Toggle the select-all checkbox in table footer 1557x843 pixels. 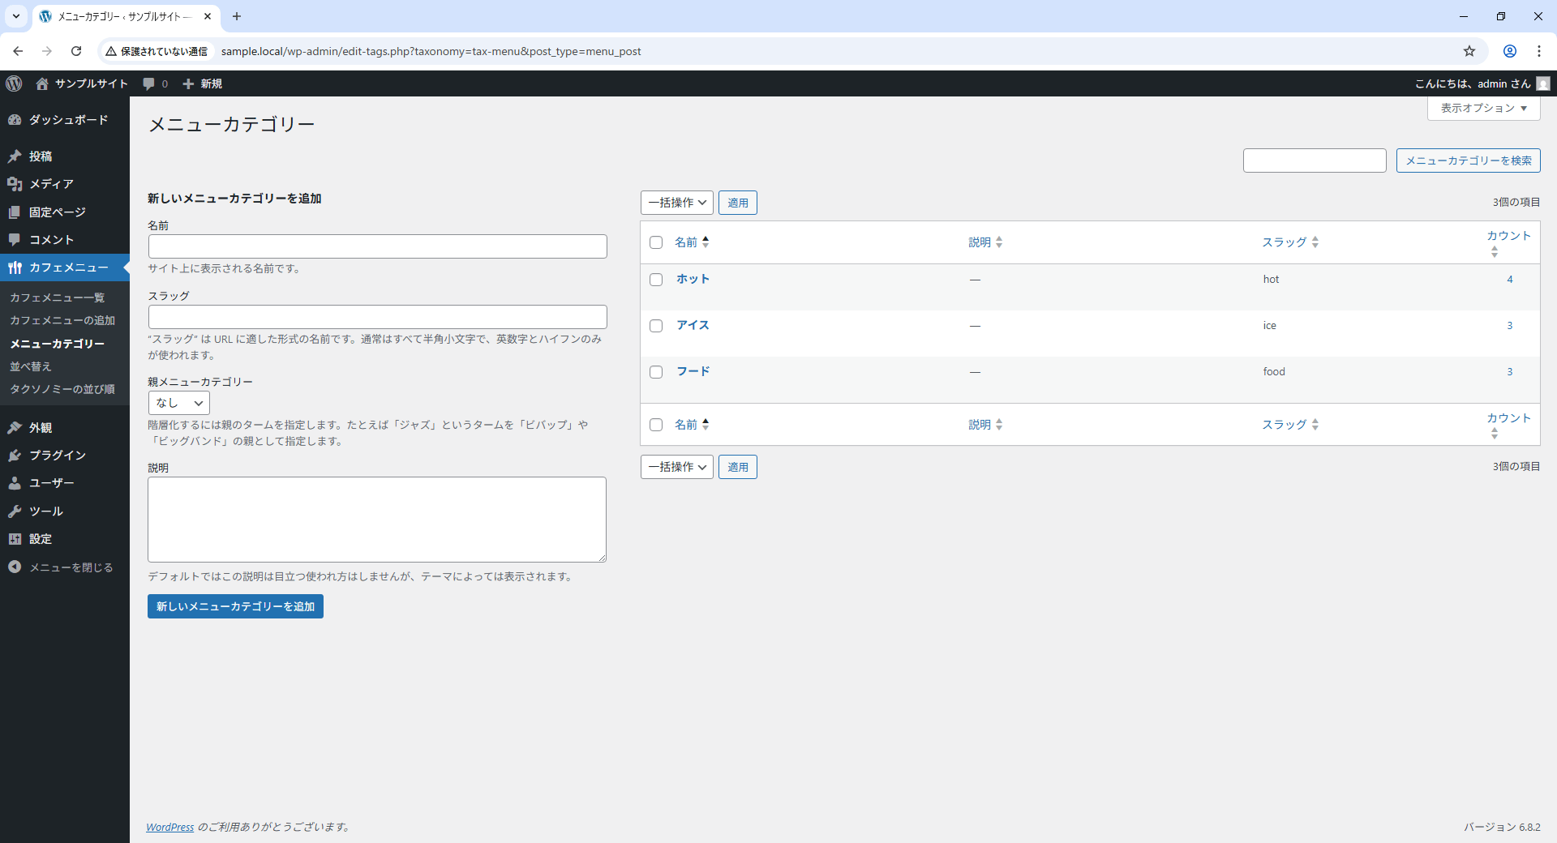pyautogui.click(x=656, y=425)
